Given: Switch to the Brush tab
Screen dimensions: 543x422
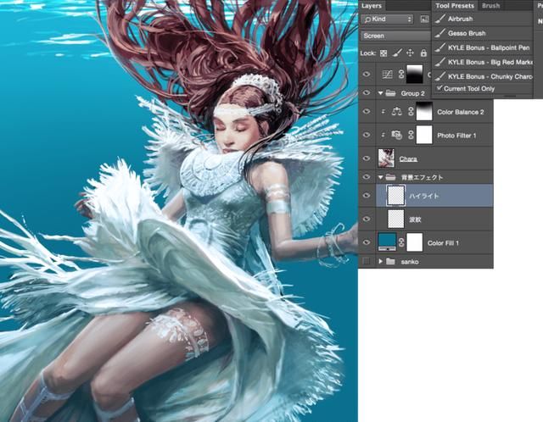Looking at the screenshot, I should tap(490, 6).
